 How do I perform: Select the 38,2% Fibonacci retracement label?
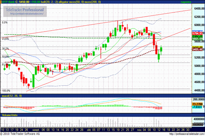[x=5, y=49]
